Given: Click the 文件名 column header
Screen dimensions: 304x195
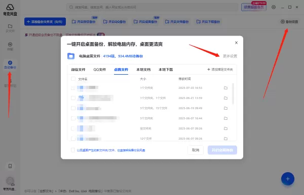Looking at the screenshot, I should (x=83, y=79).
